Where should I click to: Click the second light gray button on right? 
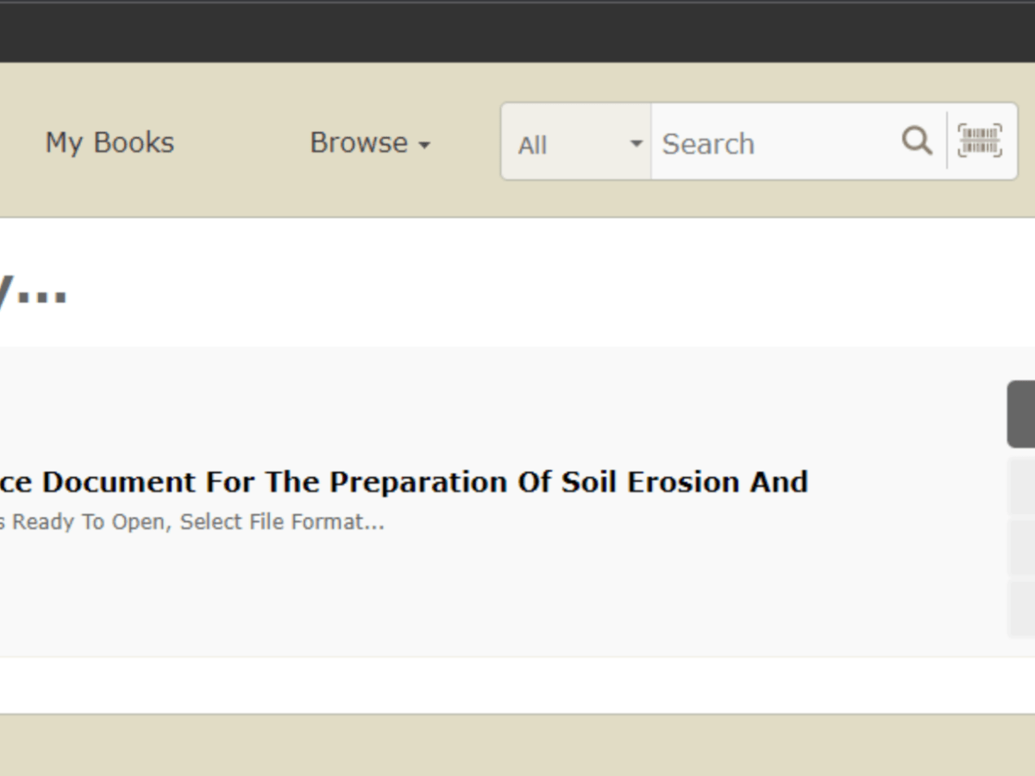click(x=1021, y=548)
